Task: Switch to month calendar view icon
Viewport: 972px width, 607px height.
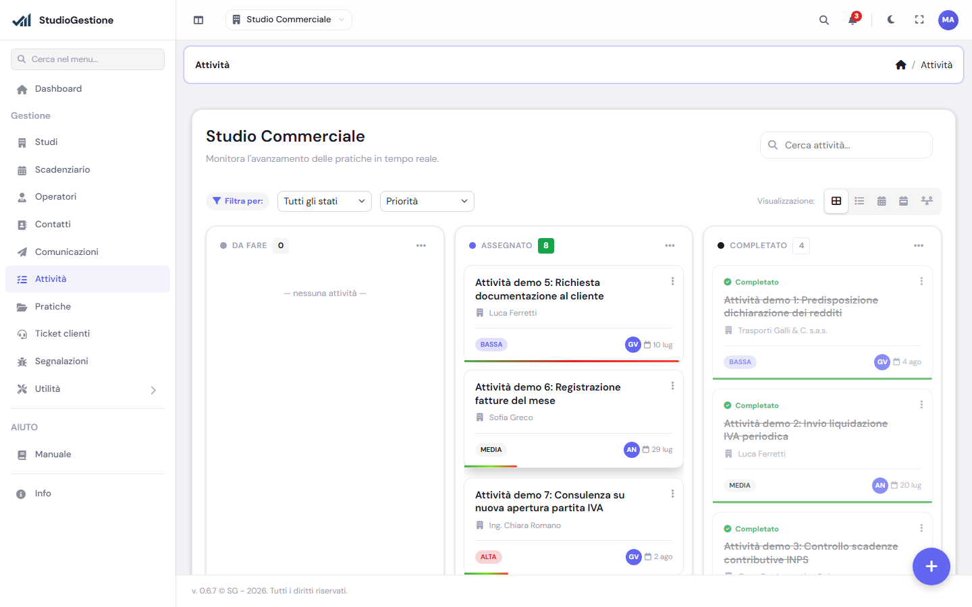Action: click(x=882, y=201)
